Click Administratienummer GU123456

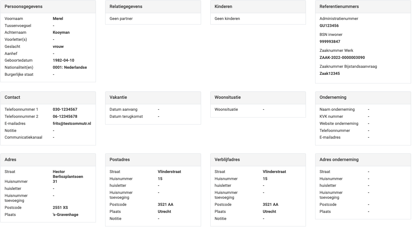(x=329, y=25)
